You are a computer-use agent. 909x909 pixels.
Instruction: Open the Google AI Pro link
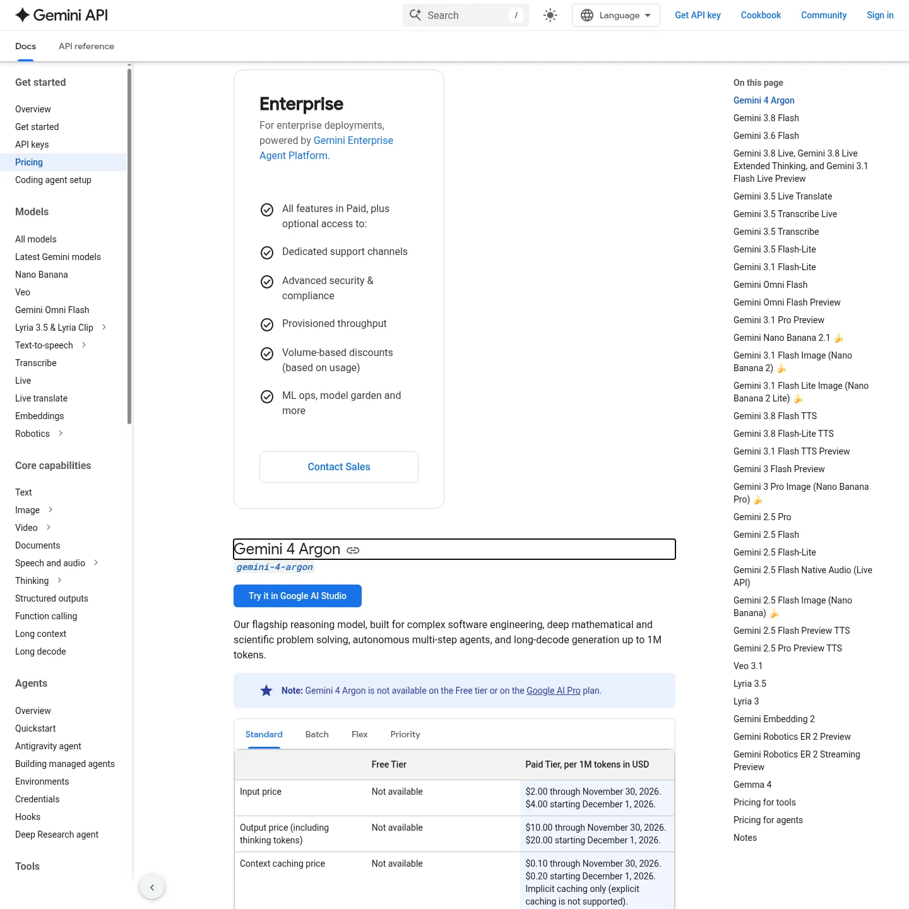[x=554, y=691]
